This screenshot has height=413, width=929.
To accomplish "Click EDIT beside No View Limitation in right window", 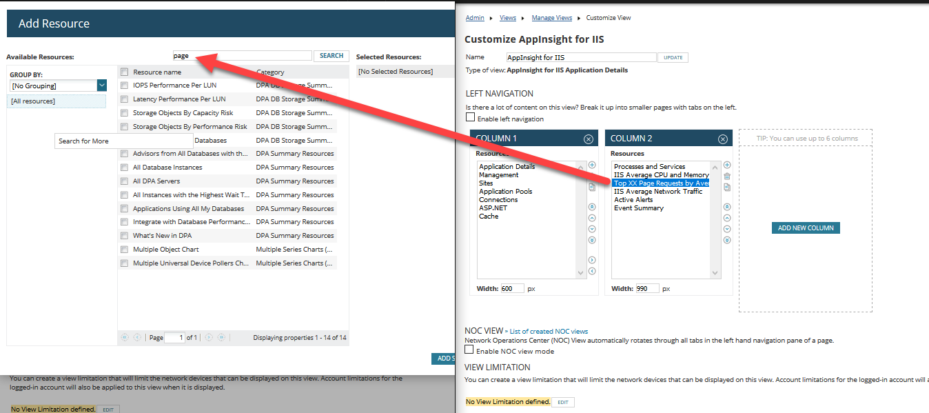I will tap(563, 402).
